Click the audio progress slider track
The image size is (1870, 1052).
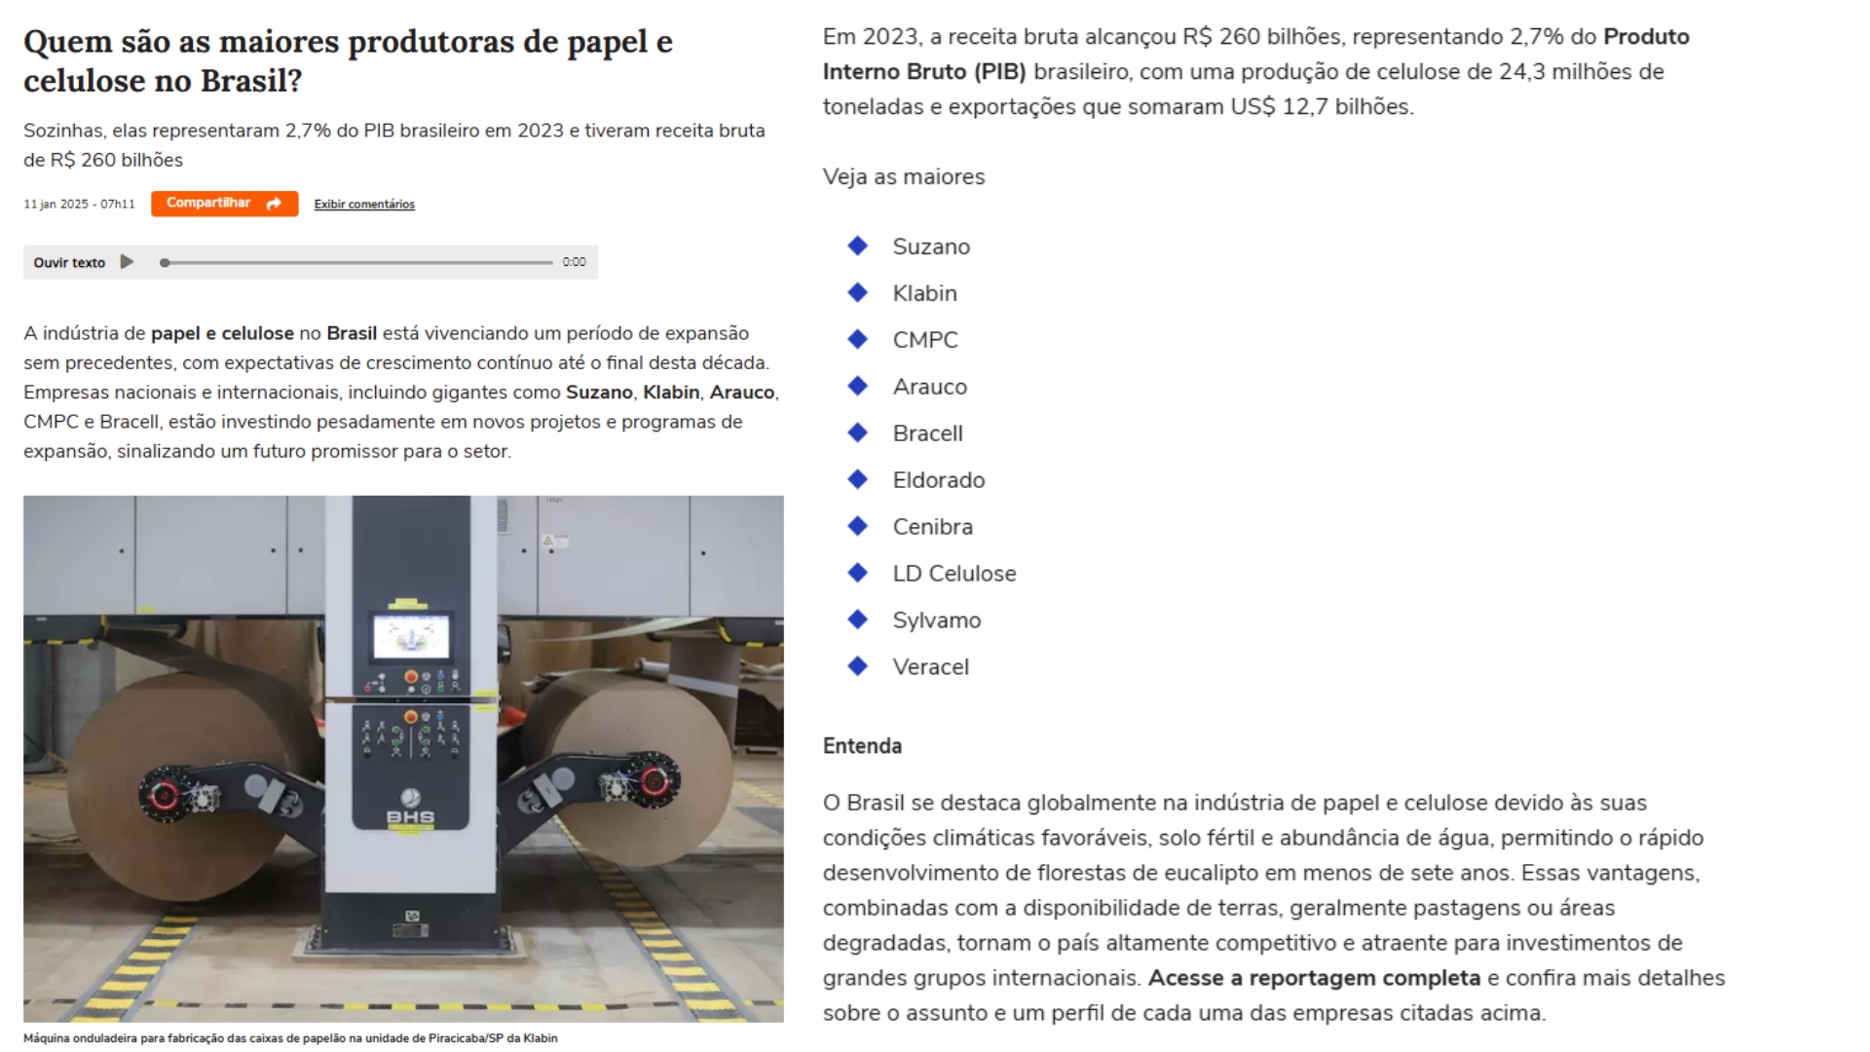[x=360, y=262]
